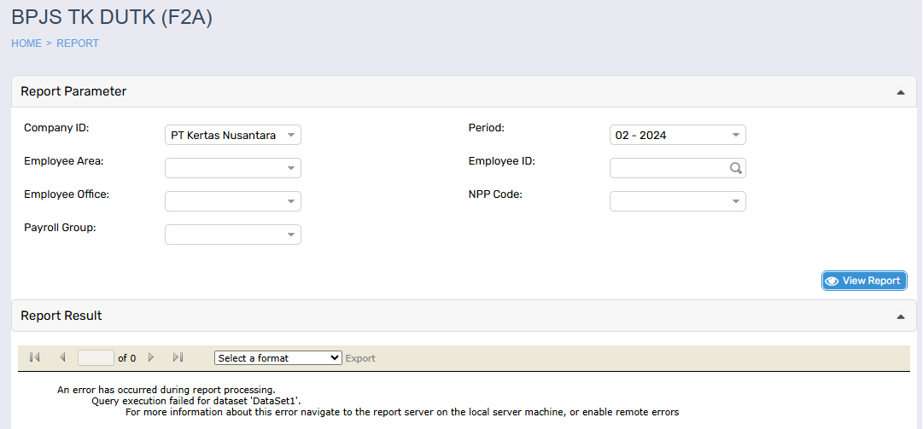Click the previous page arrow icon

point(62,357)
